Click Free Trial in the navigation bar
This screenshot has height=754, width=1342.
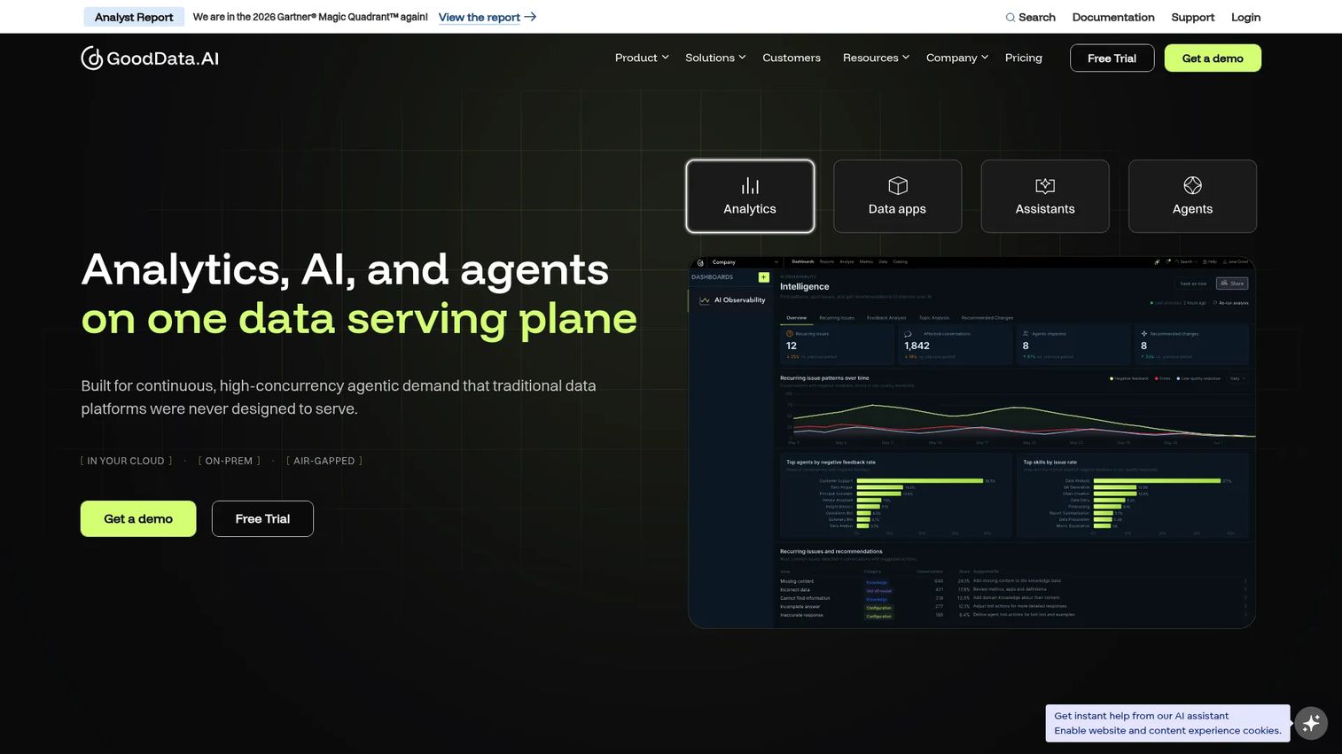(x=1112, y=58)
